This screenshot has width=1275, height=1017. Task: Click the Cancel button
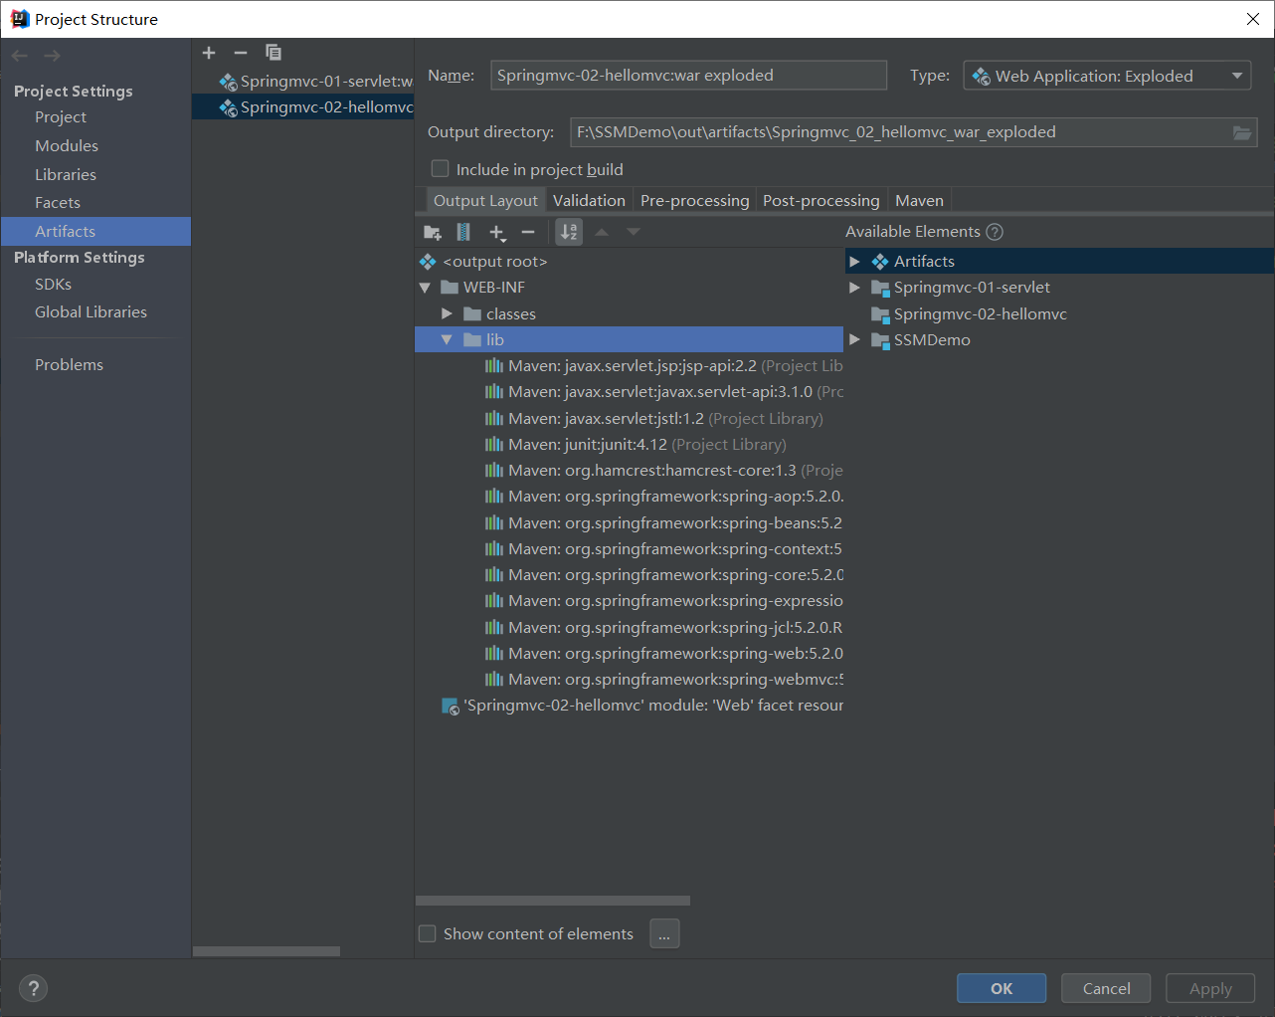pyautogui.click(x=1106, y=988)
